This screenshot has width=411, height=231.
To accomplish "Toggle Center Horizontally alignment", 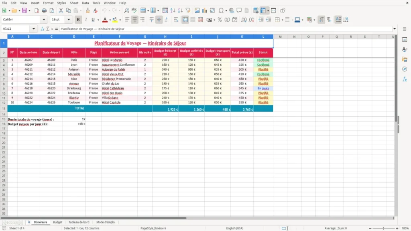I will (x=135, y=20).
